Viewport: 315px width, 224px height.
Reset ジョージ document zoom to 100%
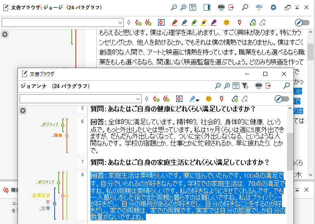point(193,8)
